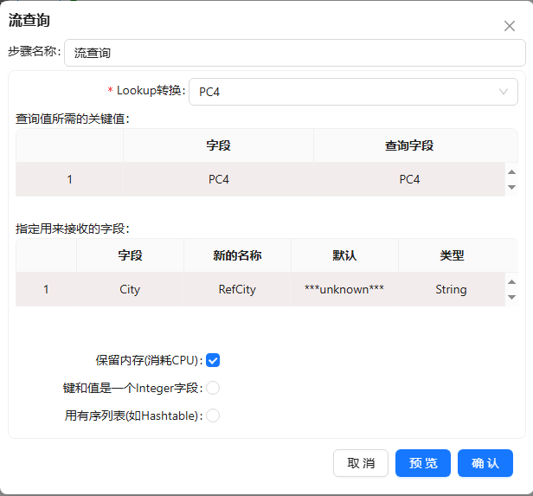The height and width of the screenshot is (496, 533).
Task: Click the String type cell
Action: (x=451, y=290)
